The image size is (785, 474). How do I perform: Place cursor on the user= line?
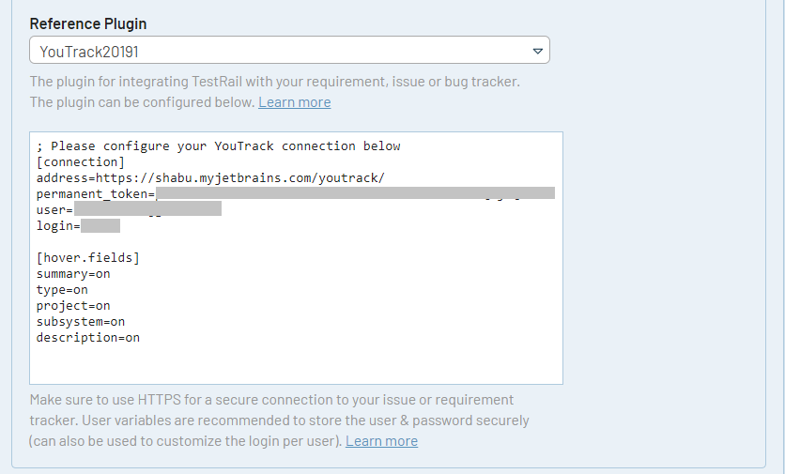(54, 209)
